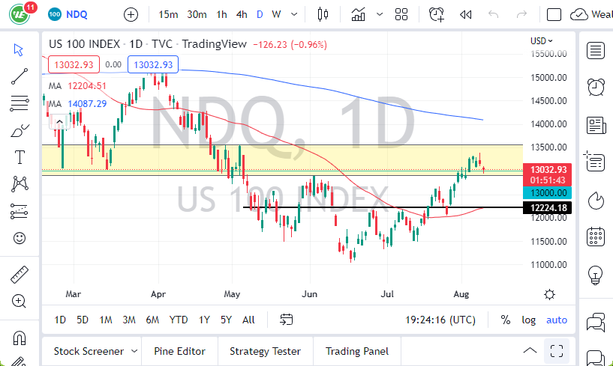
Task: Click the bar replay rewind icon
Action: click(465, 14)
